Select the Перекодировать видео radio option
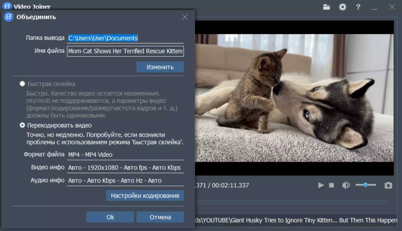Screen dimensions: 402x231 tap(22, 125)
